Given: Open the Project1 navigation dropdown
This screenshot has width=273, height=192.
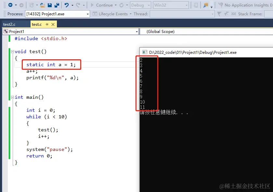Looking at the screenshot, I should 137,32.
